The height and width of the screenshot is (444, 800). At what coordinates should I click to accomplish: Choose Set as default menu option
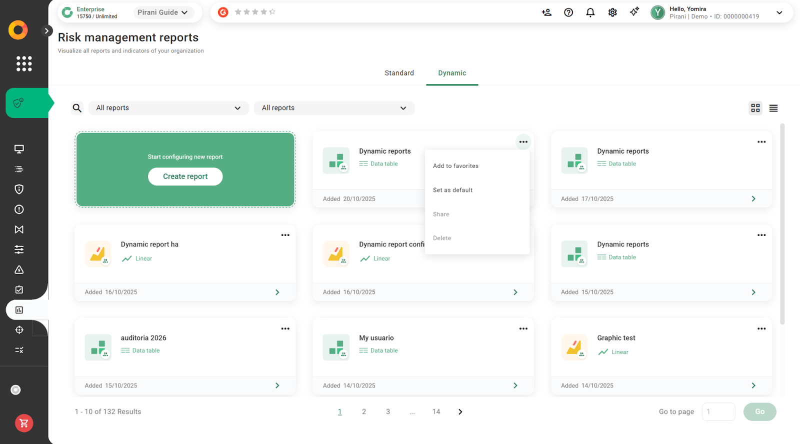pyautogui.click(x=452, y=190)
